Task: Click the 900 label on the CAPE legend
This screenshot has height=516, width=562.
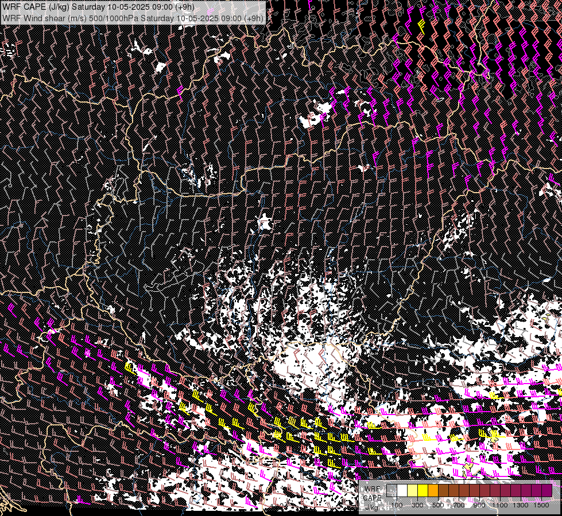Action: point(479,505)
